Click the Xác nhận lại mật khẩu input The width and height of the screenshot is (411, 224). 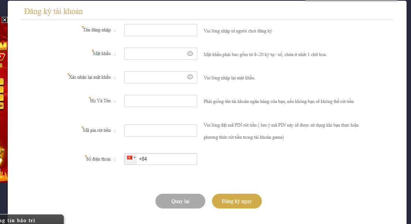(x=155, y=77)
